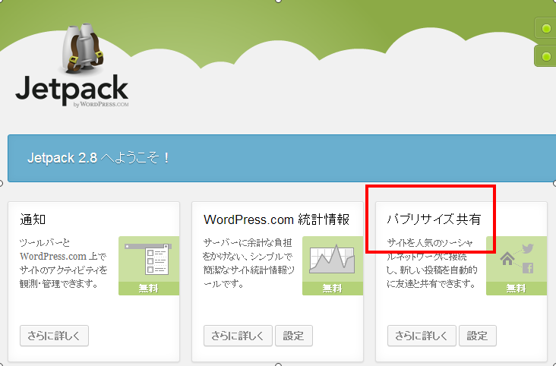Click the lower green dot button at right edge
Screen dimensions: 556x366
pos(545,56)
